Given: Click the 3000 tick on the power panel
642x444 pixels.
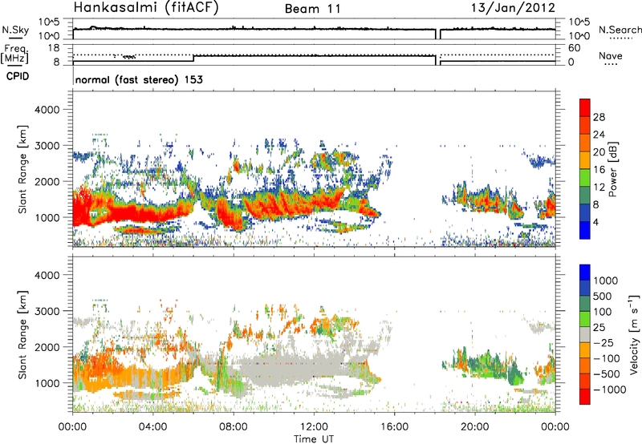Looking at the screenshot, I should (47, 146).
